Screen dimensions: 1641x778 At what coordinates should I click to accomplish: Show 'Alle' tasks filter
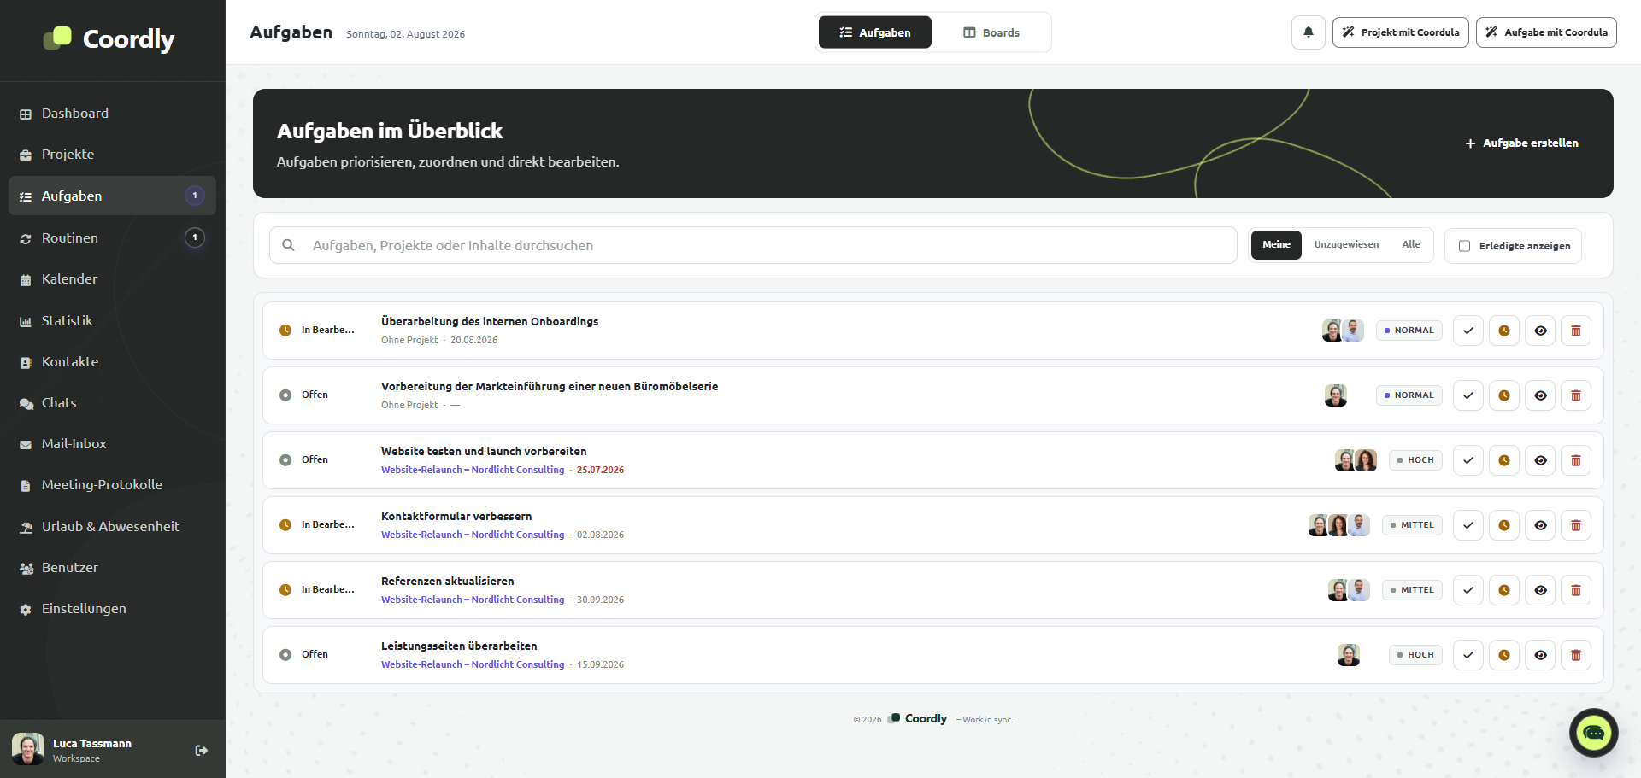point(1411,245)
